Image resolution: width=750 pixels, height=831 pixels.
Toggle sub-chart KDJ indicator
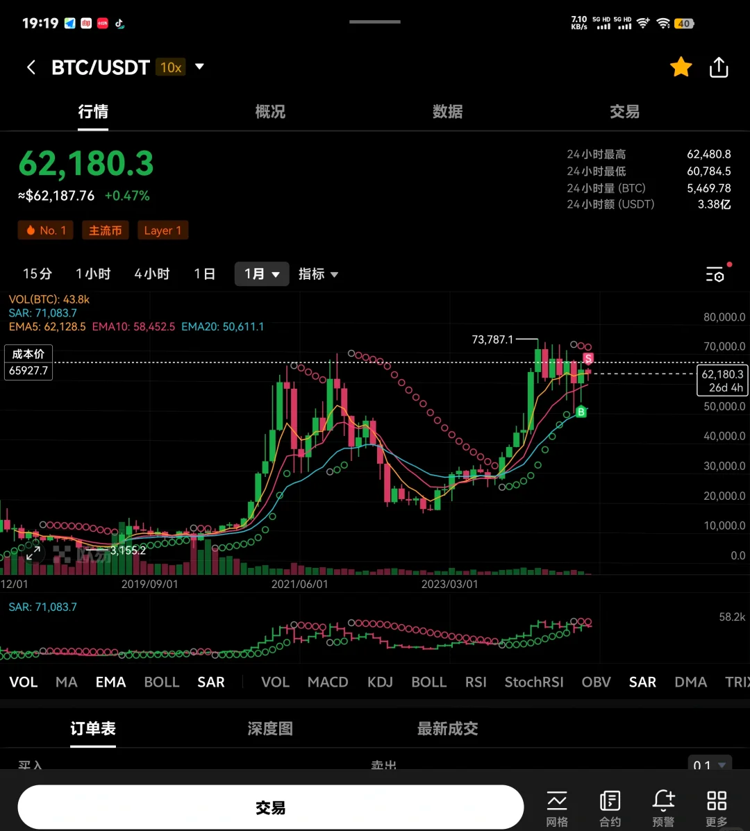(x=380, y=682)
